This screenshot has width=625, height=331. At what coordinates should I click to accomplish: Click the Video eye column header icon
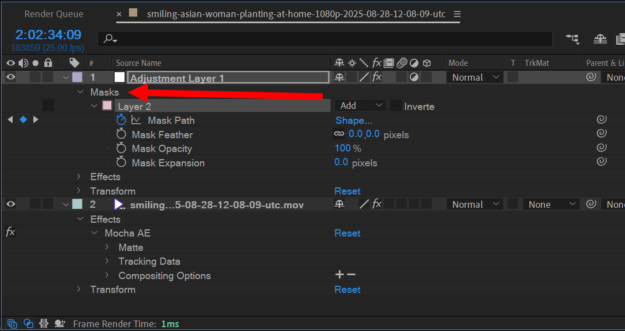click(x=11, y=63)
